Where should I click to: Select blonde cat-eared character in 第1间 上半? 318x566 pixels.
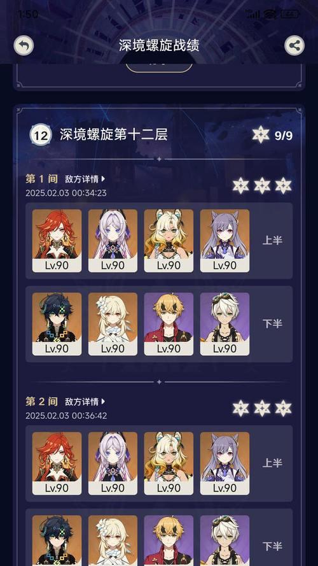[169, 241]
